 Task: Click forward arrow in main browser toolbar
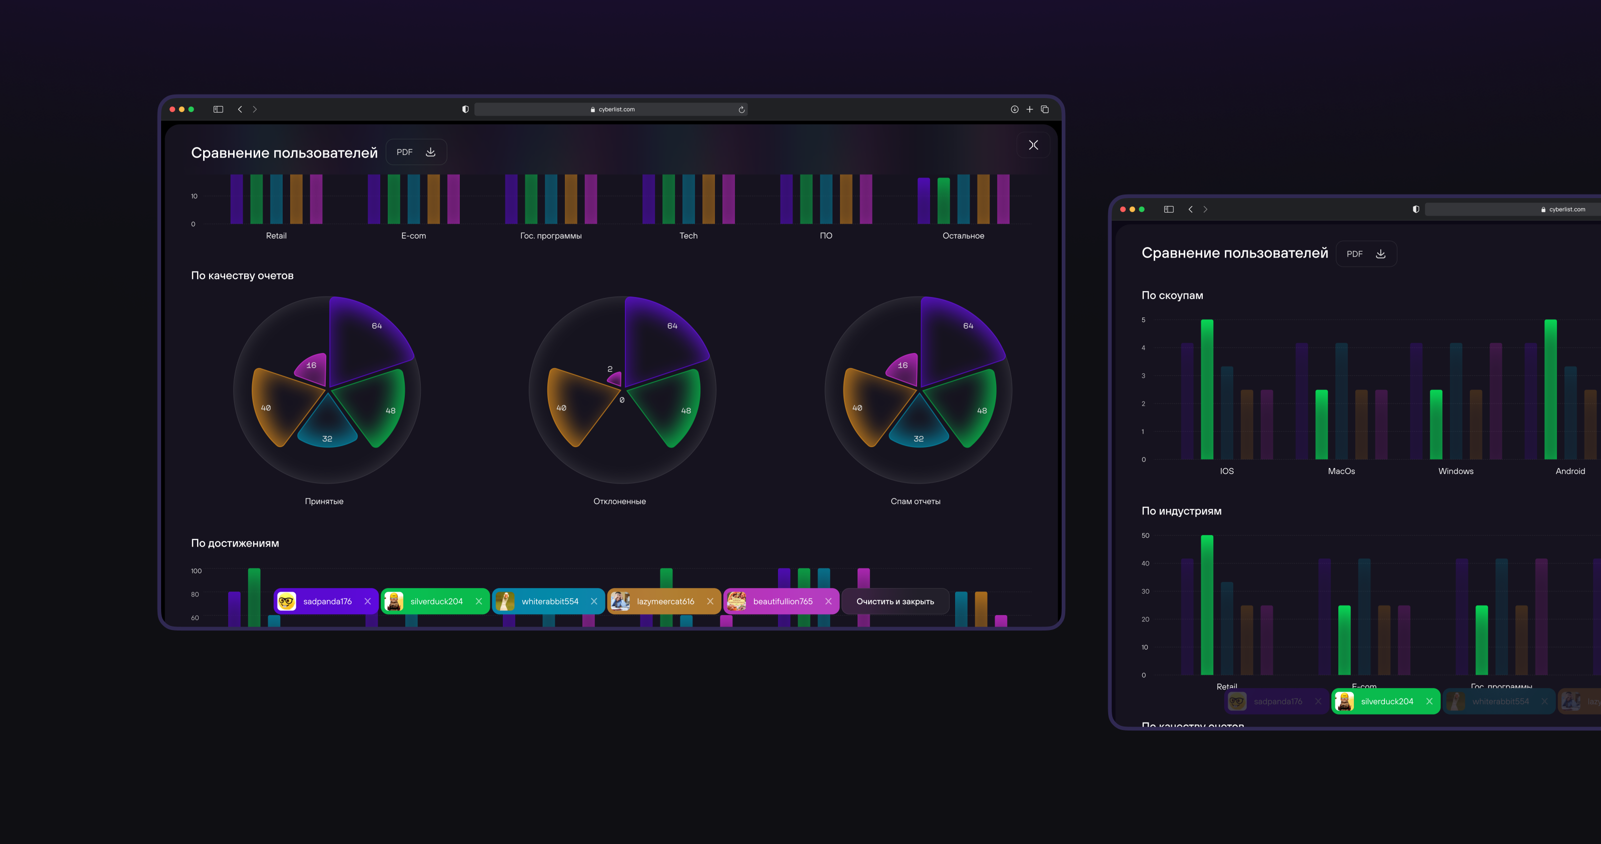click(255, 109)
